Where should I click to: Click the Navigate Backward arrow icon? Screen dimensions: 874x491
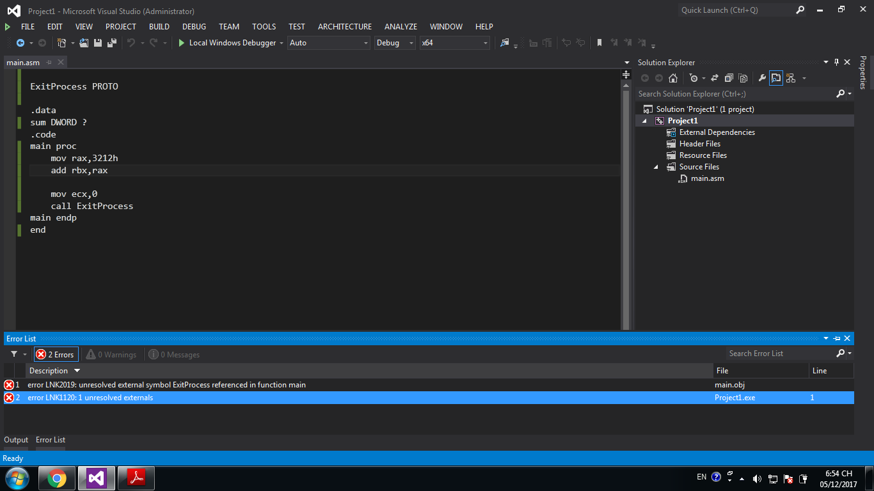[x=20, y=43]
